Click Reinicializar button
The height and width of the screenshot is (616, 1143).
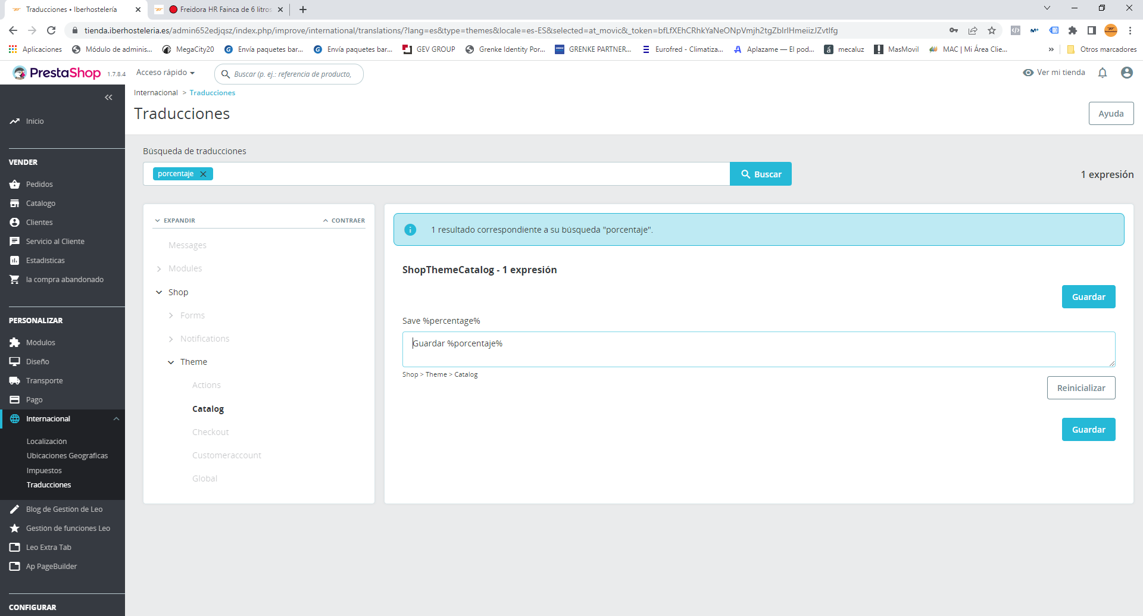pyautogui.click(x=1081, y=388)
